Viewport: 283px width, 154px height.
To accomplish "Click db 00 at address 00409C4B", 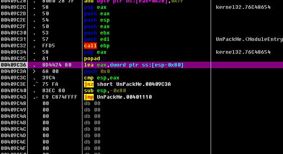I will point(92,123).
